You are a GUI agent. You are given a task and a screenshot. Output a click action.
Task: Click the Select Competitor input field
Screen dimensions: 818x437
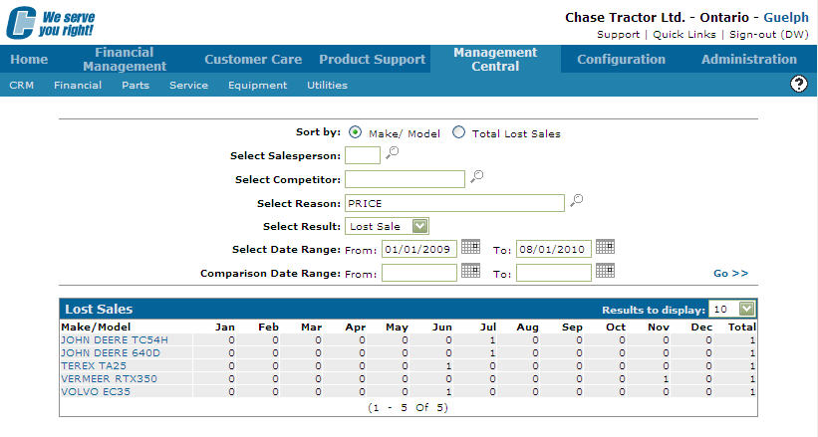tap(405, 179)
